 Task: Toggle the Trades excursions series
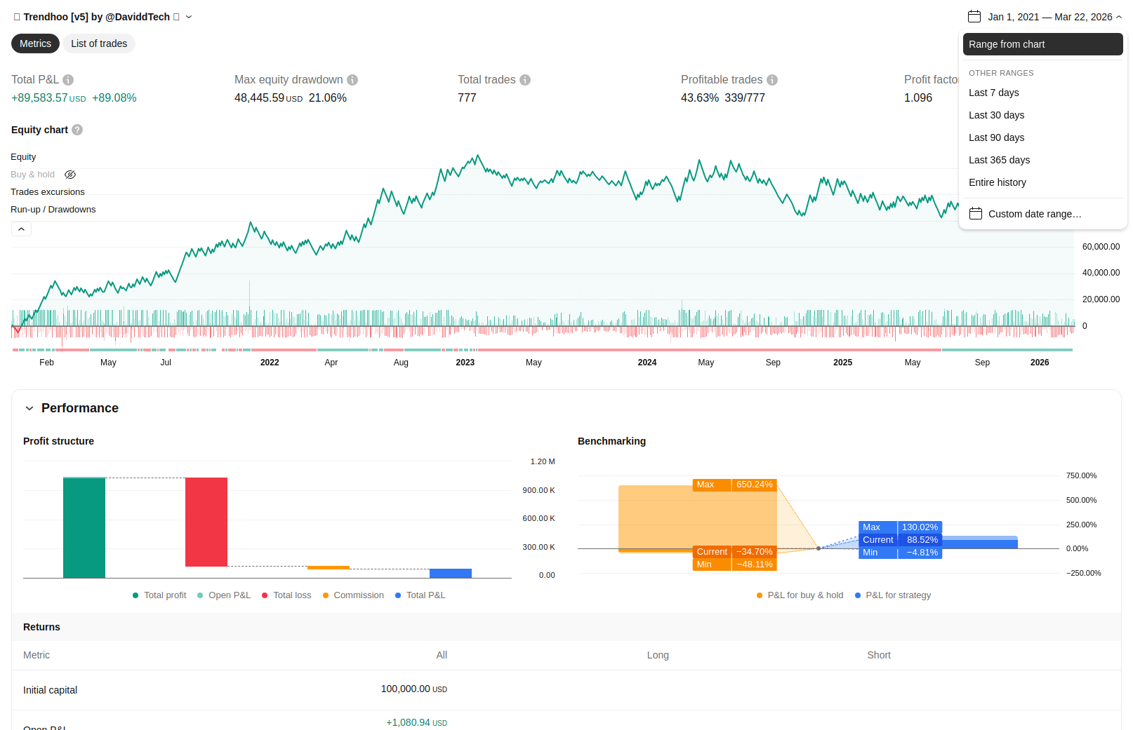tap(48, 192)
